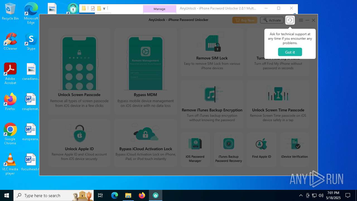Open Recycle Bin desktop icon
The image size is (357, 201).
(x=10, y=12)
